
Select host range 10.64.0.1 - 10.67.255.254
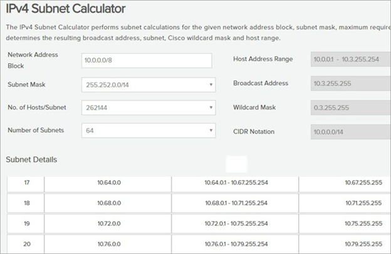pyautogui.click(x=234, y=183)
